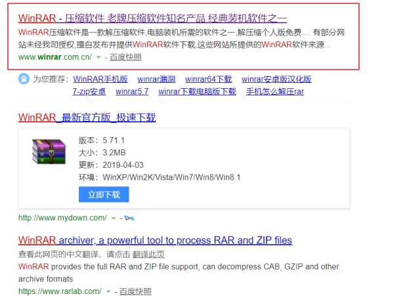
Task: Select the winrar64下载 suggestion
Action: pyautogui.click(x=209, y=79)
